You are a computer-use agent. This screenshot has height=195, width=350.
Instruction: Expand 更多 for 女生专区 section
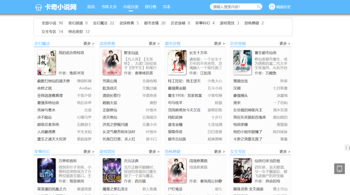285,151
